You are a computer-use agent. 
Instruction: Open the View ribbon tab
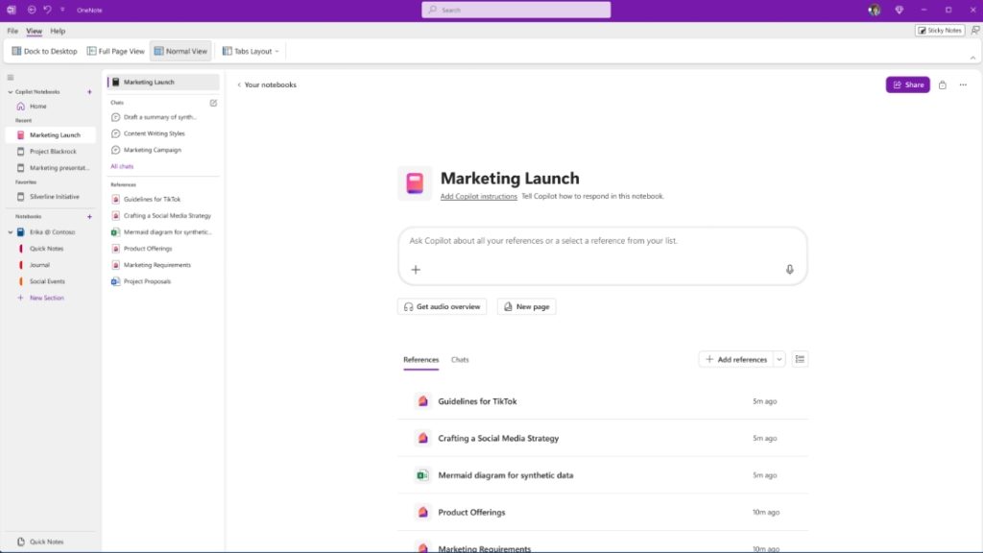pyautogui.click(x=34, y=31)
